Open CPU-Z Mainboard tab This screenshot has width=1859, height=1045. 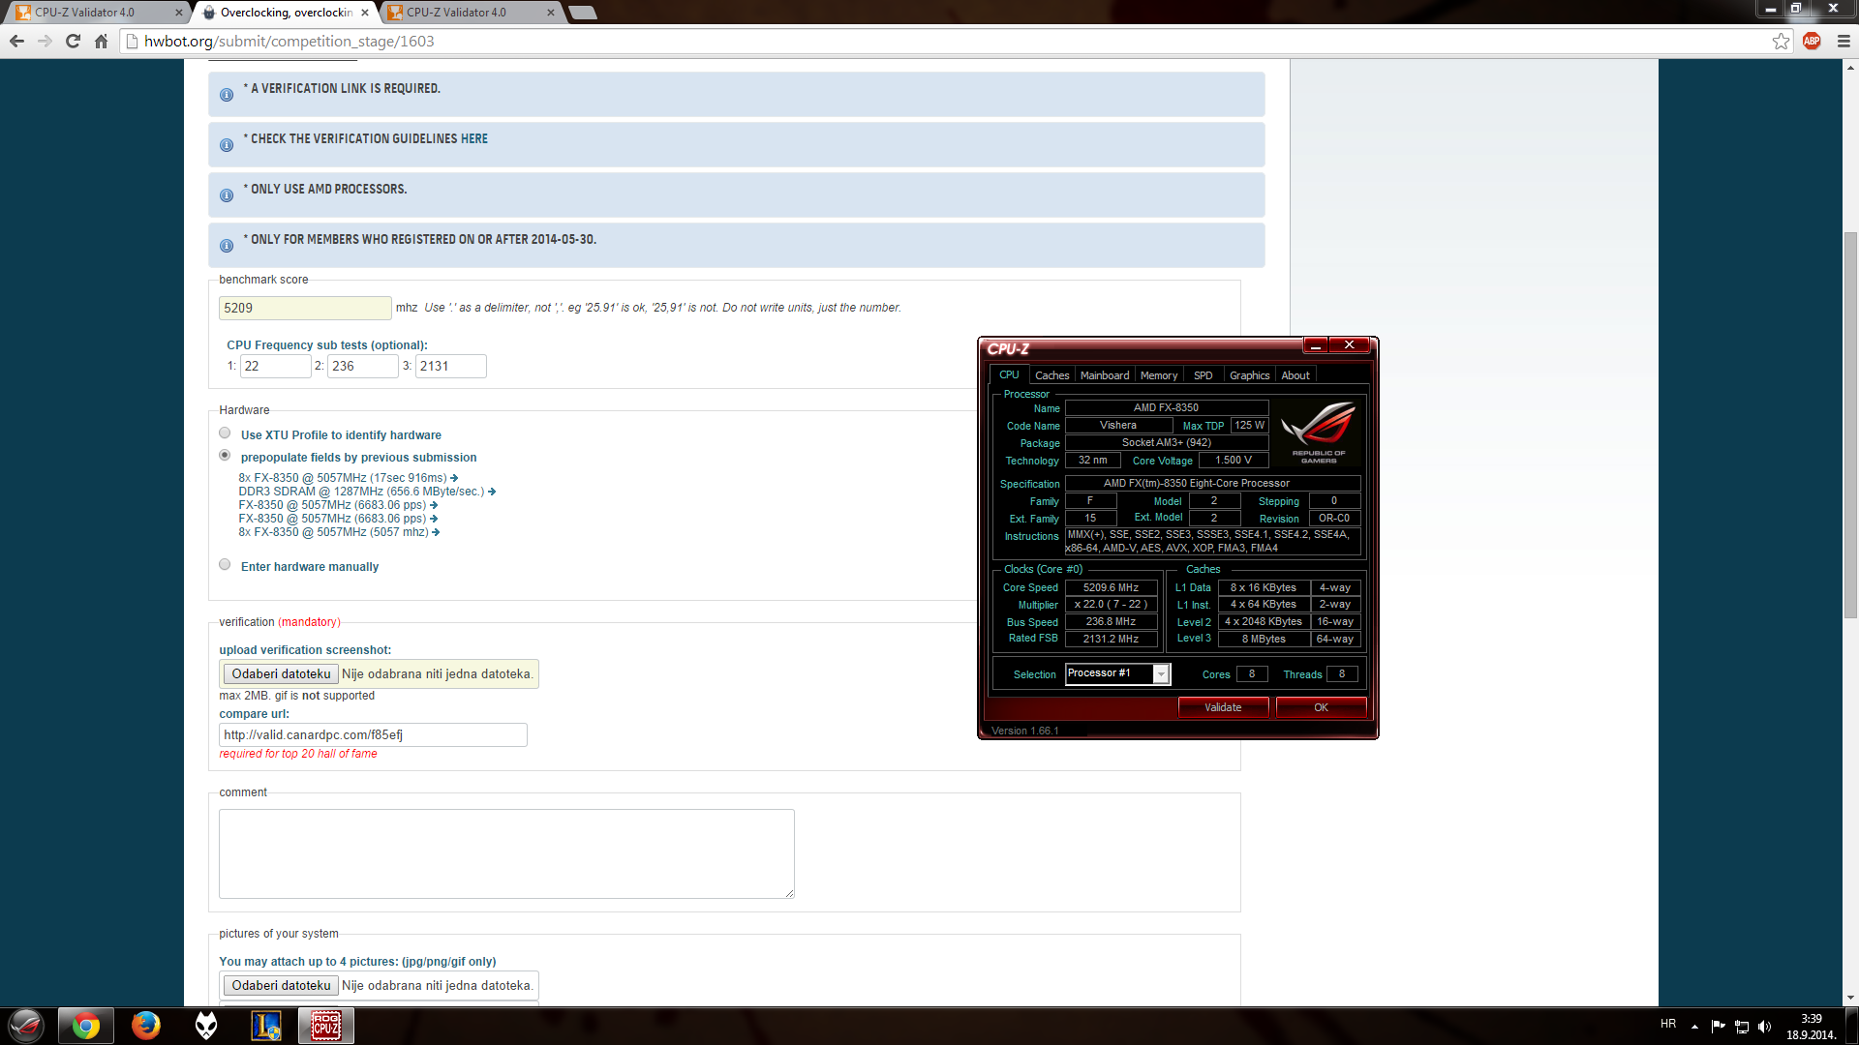[1105, 375]
